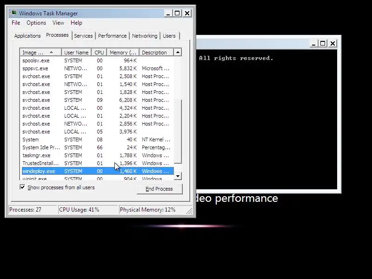
Task: Click the Task Manager title bar icon
Action: [14, 13]
